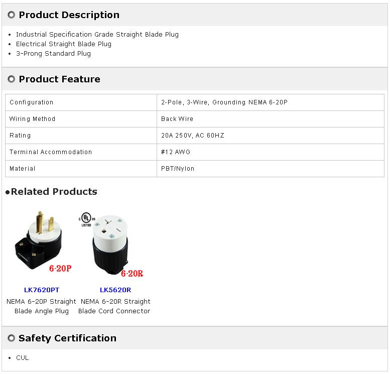Select the NEMA 6-20P configuration value

click(x=224, y=102)
